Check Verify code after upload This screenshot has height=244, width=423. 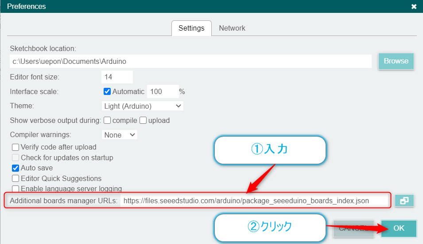pyautogui.click(x=16, y=147)
